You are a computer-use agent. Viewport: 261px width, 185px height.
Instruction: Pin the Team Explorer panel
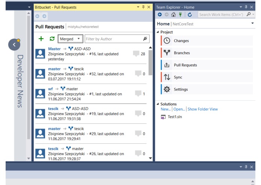coord(246,7)
